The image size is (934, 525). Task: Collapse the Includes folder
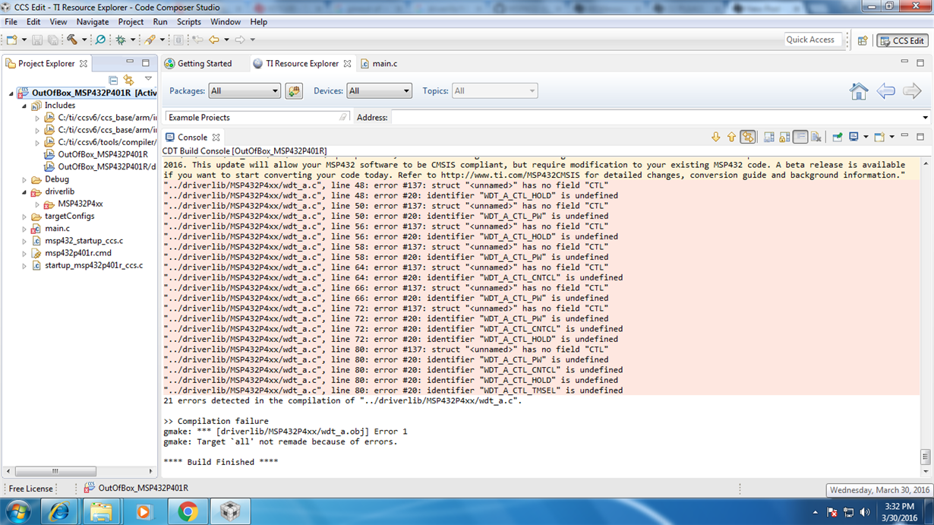(x=24, y=106)
